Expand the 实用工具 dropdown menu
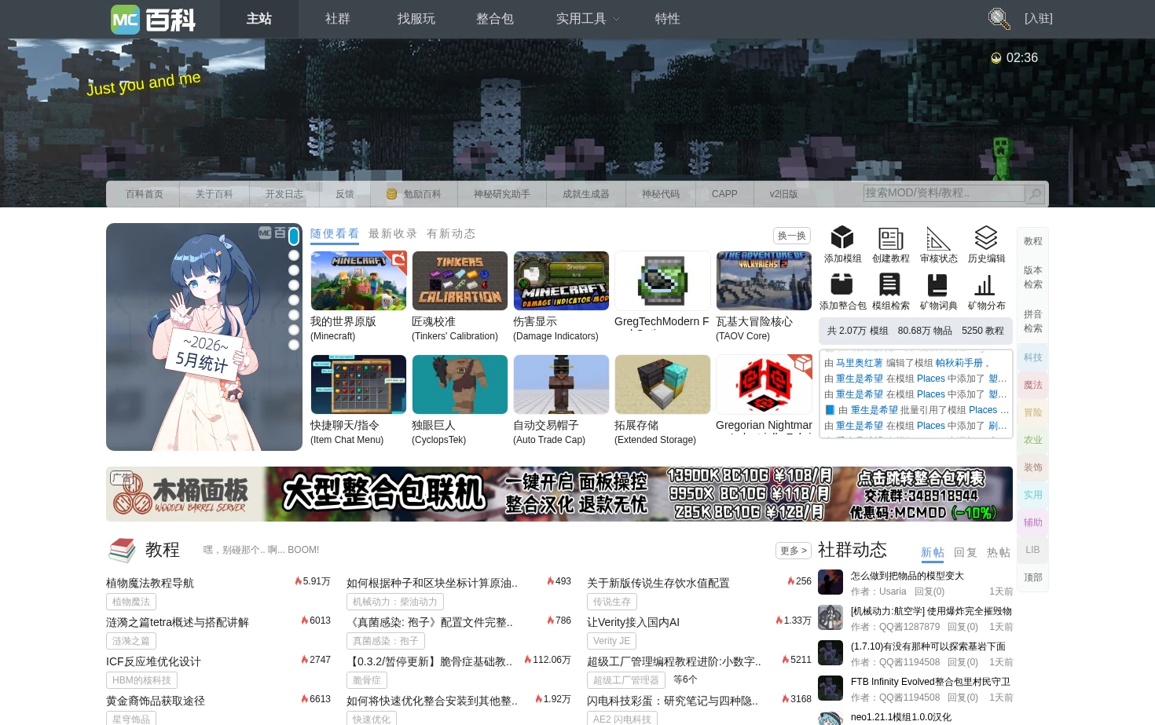Screen dimensions: 1155x725 click(x=588, y=19)
